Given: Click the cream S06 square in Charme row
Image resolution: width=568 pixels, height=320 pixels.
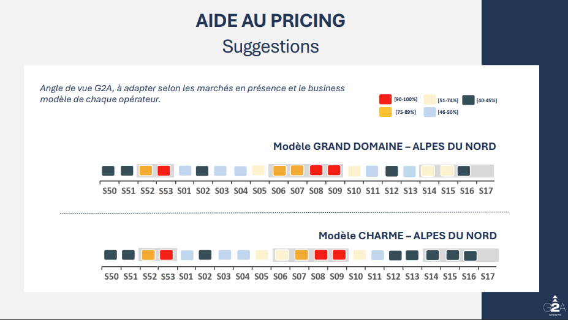Looking at the screenshot, I should 282,255.
